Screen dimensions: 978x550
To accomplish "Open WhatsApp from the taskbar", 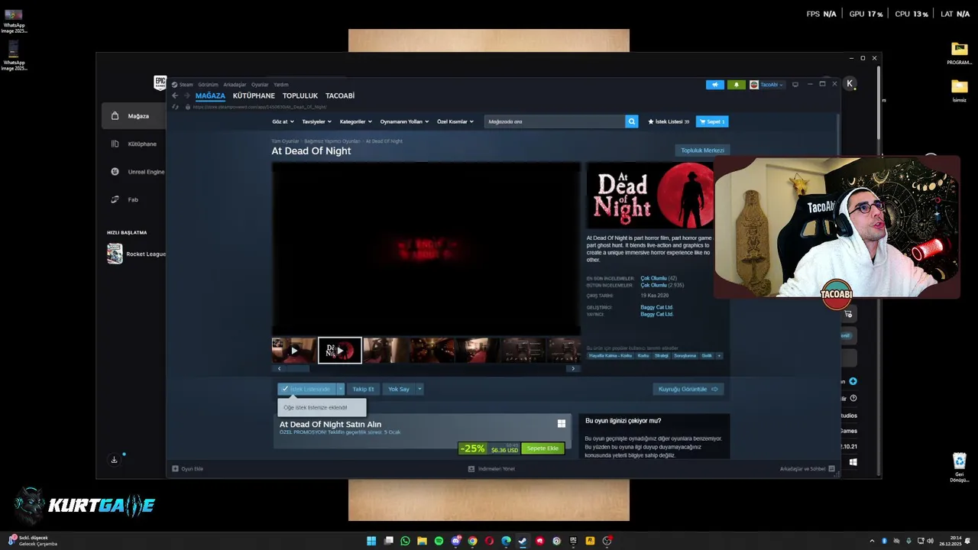I will (405, 541).
